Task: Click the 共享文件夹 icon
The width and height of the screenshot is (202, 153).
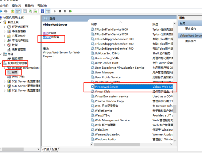Action: tap(9, 36)
